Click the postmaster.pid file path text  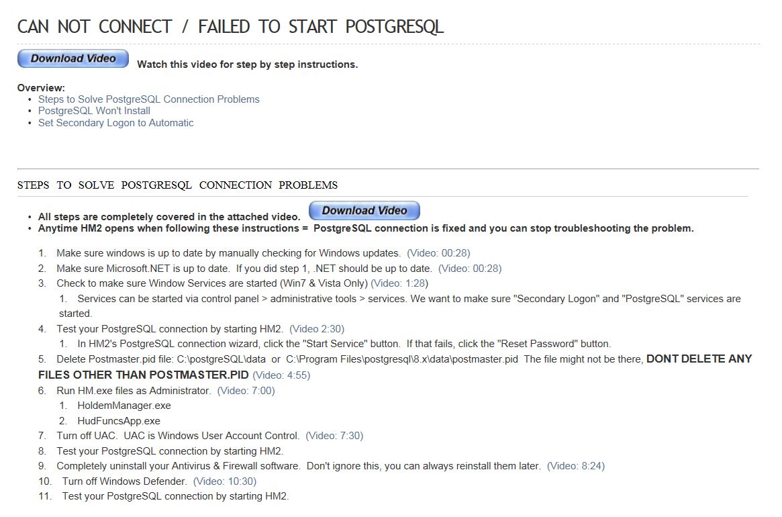pos(402,359)
